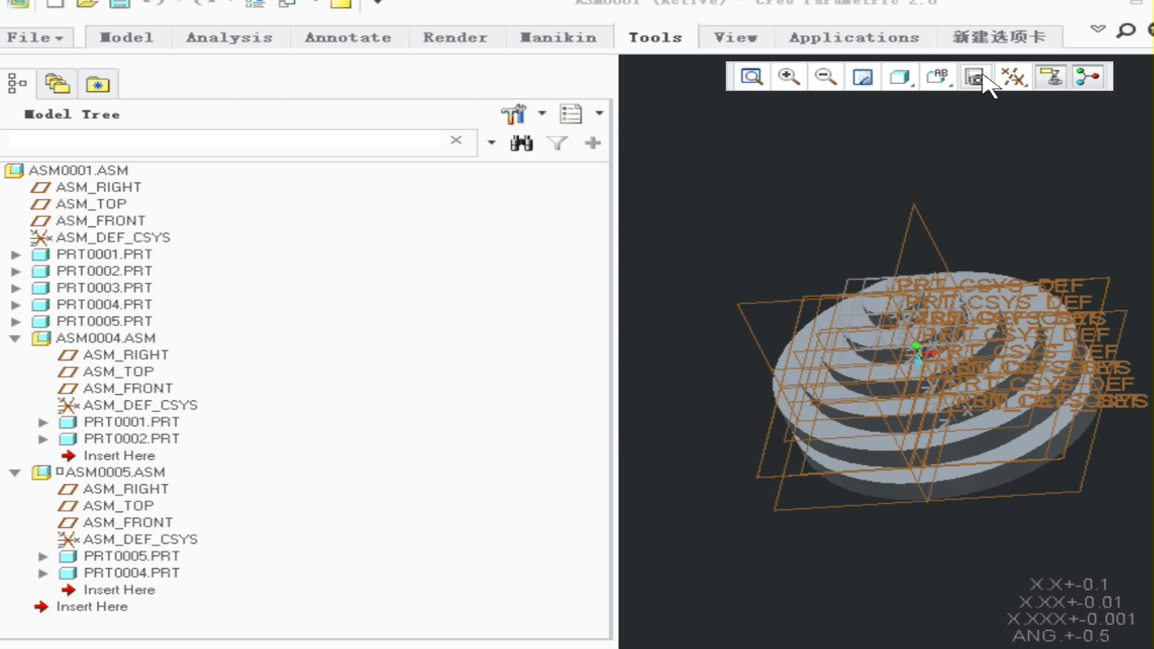The width and height of the screenshot is (1154, 649).
Task: Click the bottom top-level Insert Here marker
Action: [92, 607]
